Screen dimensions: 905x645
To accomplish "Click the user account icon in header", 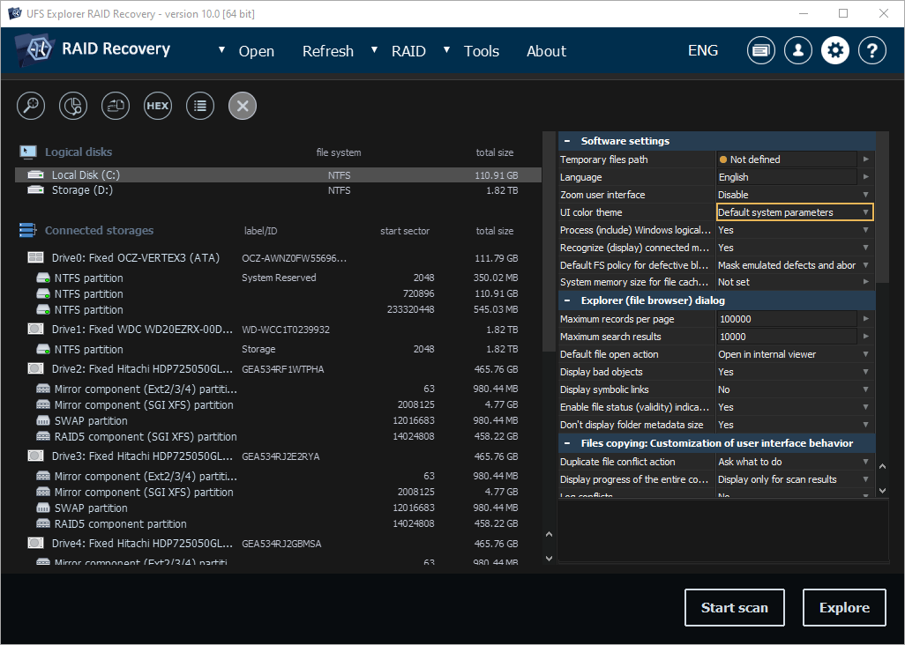I will pyautogui.click(x=798, y=51).
